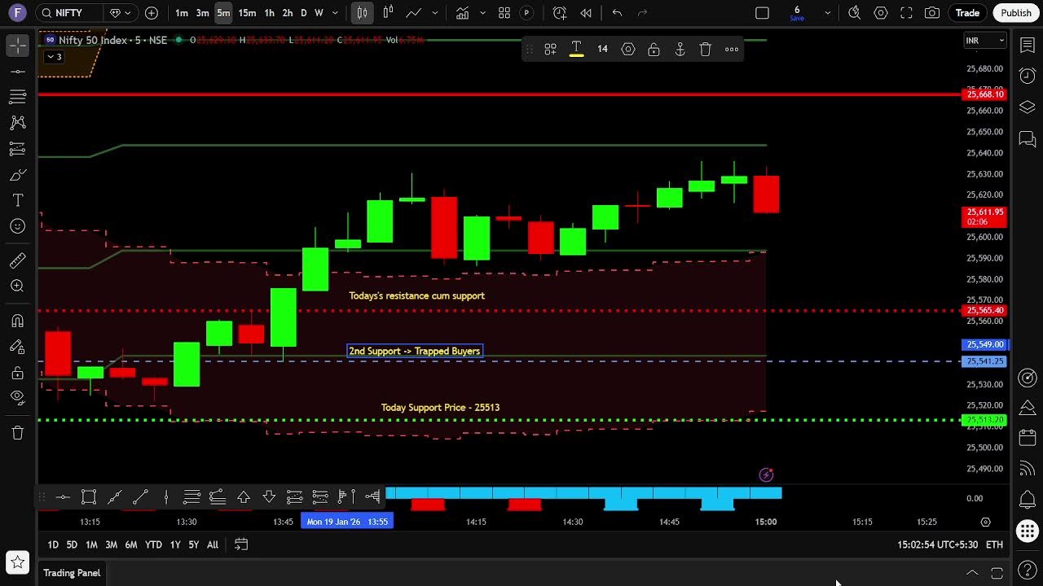Open the Trading Panel tab

72,573
